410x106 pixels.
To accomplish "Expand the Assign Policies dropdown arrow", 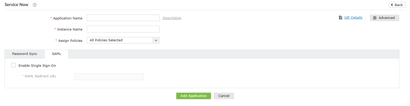I will (156, 40).
